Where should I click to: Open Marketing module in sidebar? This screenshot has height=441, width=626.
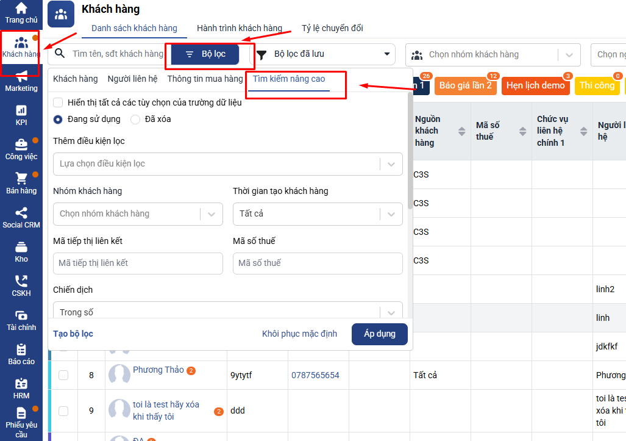point(21,81)
